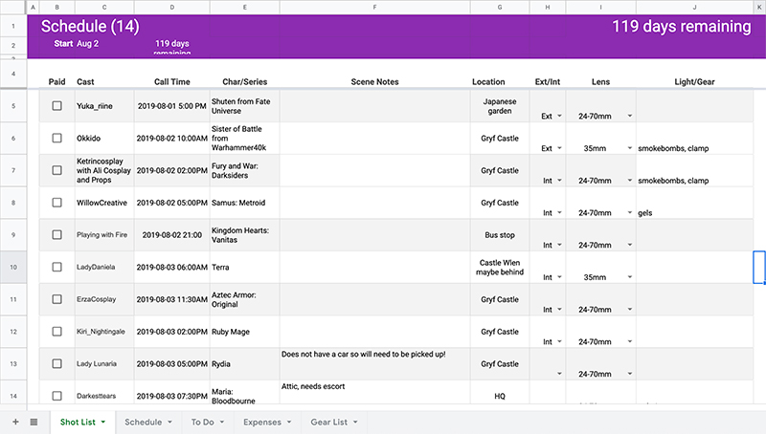Open the Shot List tab menu arrow
766x434 pixels.
(102, 422)
